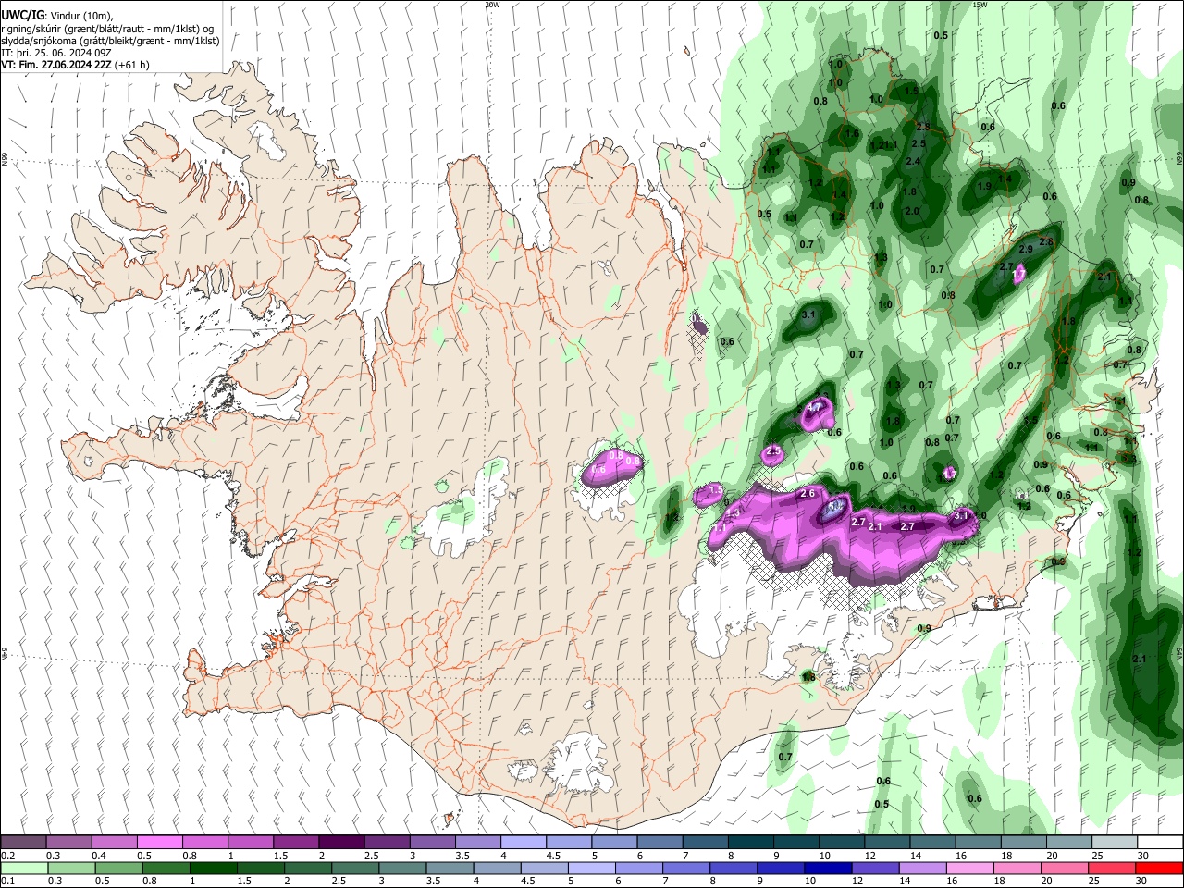The height and width of the screenshot is (888, 1184).
Task: Select the black '2.7' value beside the pink '1.7'
Action: [1007, 266]
